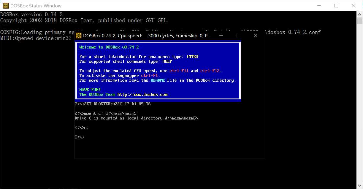Image resolution: width=363 pixels, height=189 pixels.
Task: Click 'DOSBox version 0.74-2' line in Status Window
Action: tap(31, 14)
